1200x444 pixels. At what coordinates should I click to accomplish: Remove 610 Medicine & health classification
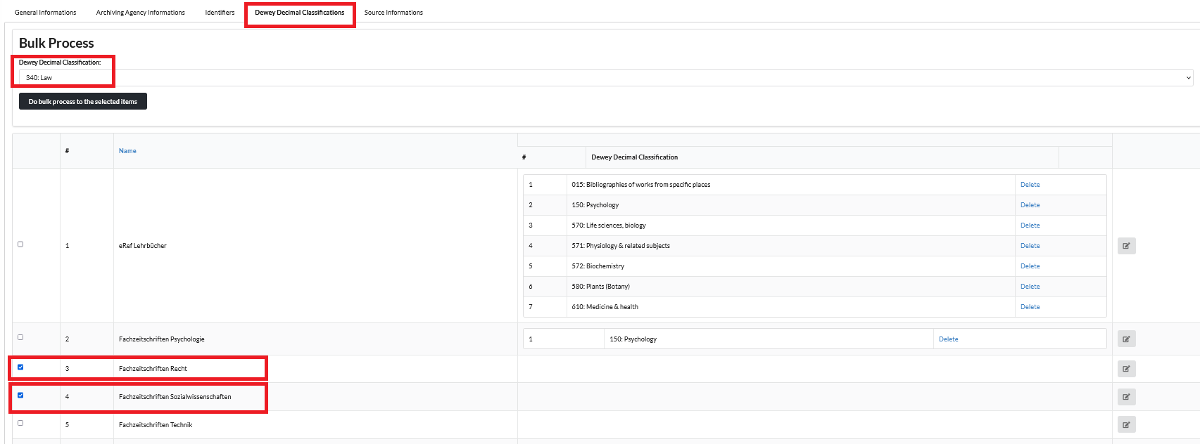(x=1030, y=307)
